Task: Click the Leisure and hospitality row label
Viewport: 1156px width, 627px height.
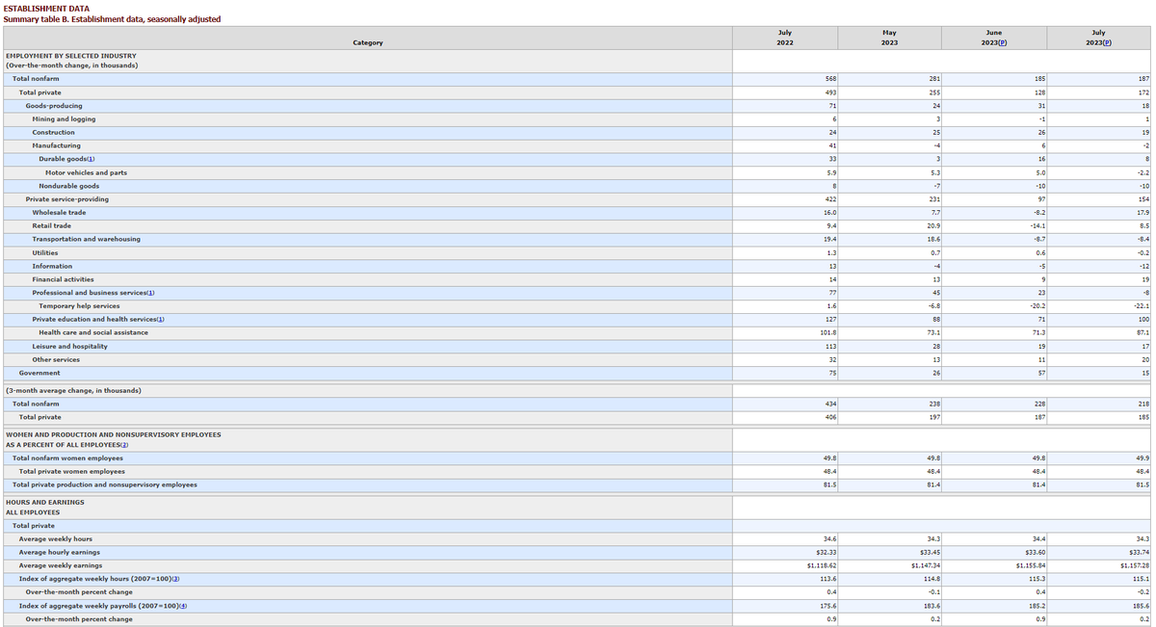Action: tap(69, 347)
